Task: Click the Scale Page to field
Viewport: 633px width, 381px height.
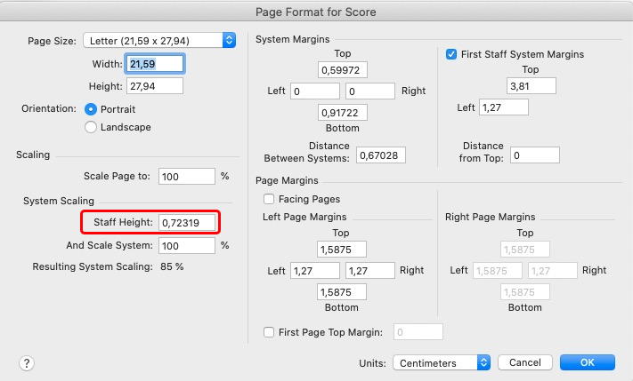Action: click(x=186, y=176)
